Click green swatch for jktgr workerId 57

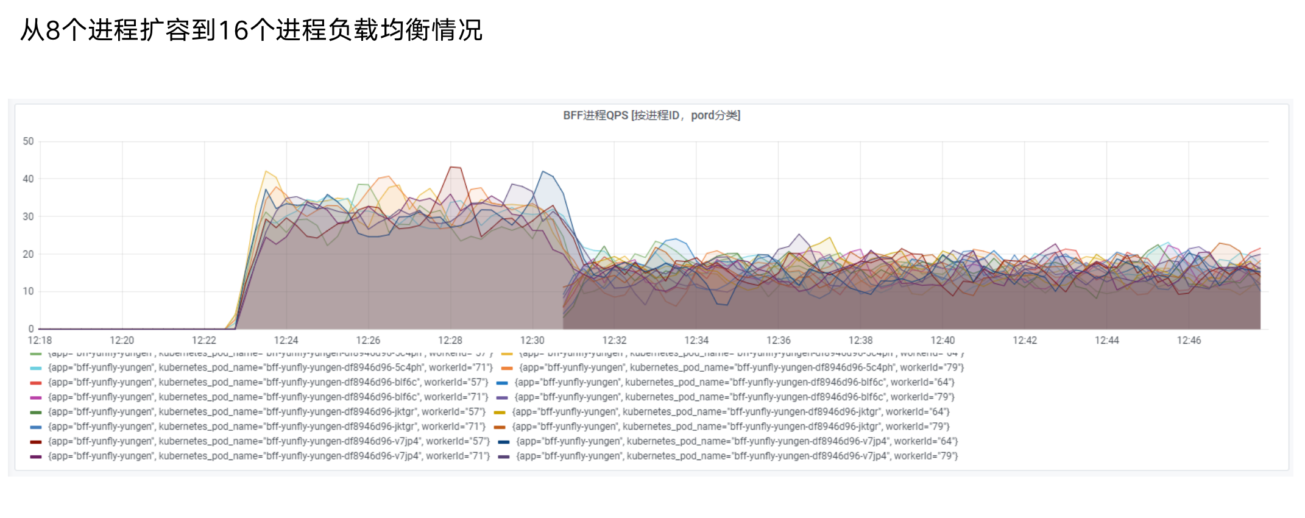pyautogui.click(x=36, y=412)
